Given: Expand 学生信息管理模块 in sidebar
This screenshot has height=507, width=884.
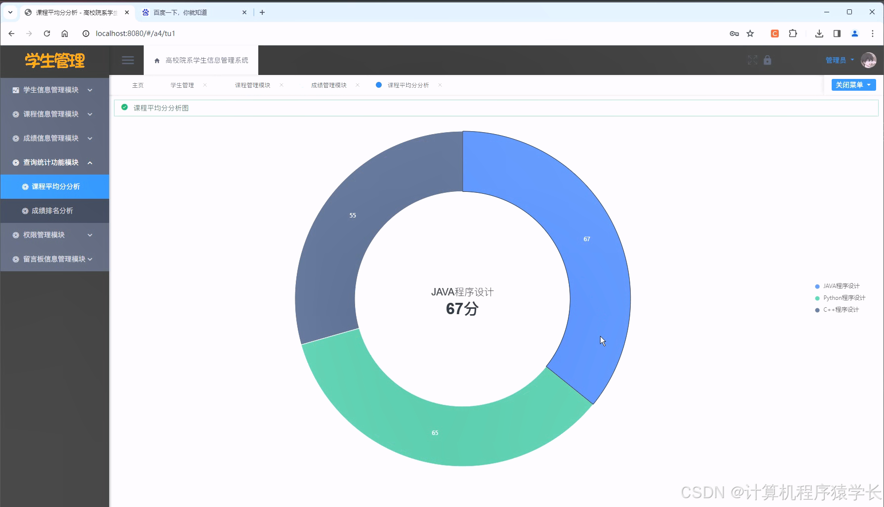Looking at the screenshot, I should (x=55, y=90).
